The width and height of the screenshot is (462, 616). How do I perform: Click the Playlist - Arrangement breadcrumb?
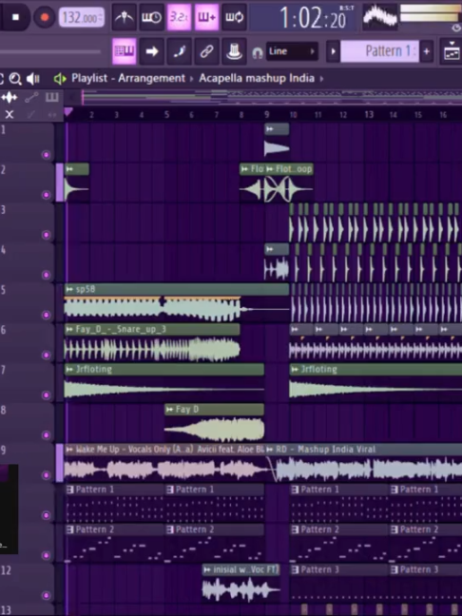128,78
